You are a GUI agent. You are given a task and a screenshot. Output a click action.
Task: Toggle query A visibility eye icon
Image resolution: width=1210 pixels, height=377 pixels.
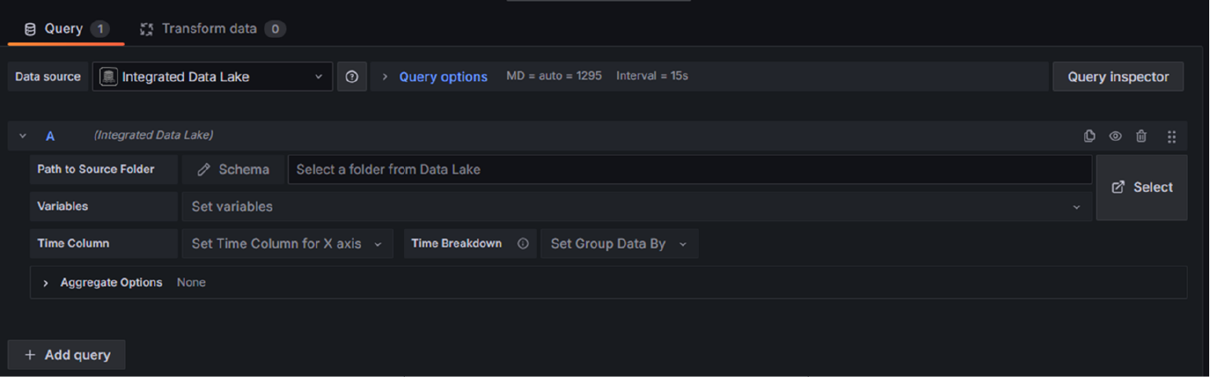coord(1115,136)
